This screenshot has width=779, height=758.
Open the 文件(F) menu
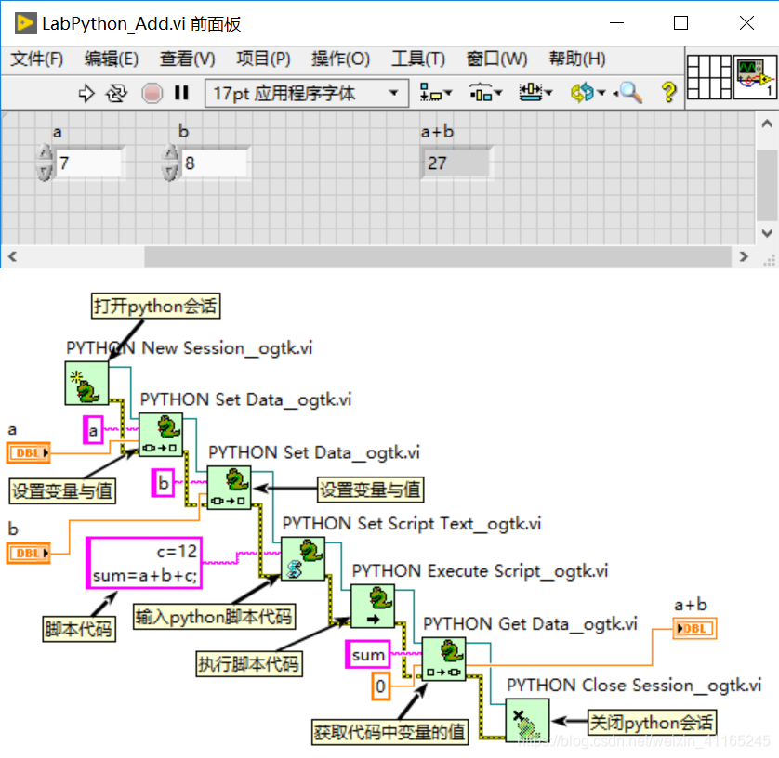[x=35, y=59]
